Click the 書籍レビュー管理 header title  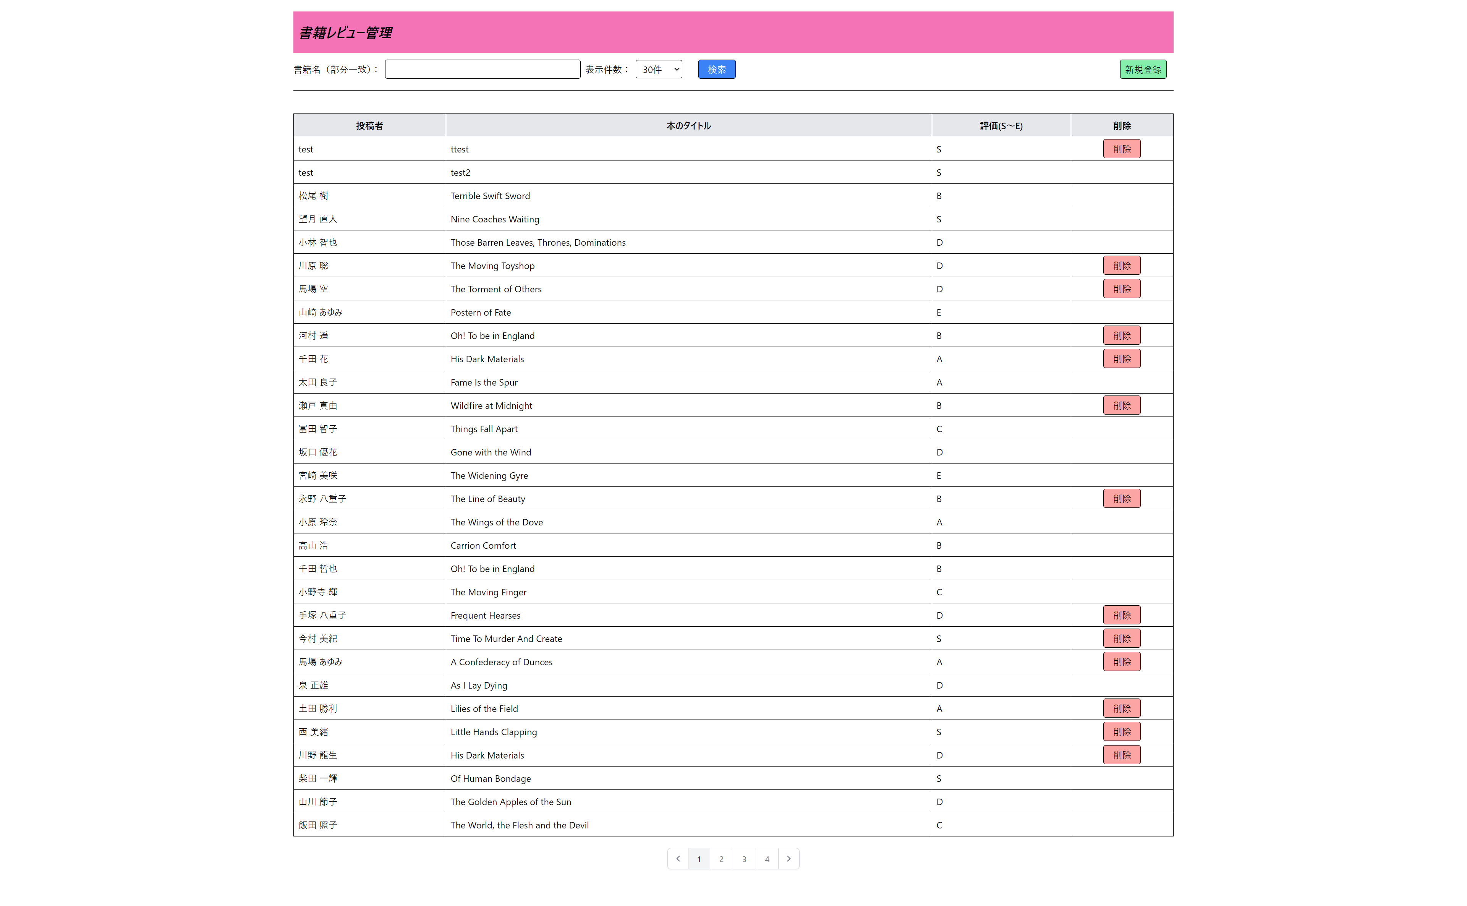(x=346, y=33)
